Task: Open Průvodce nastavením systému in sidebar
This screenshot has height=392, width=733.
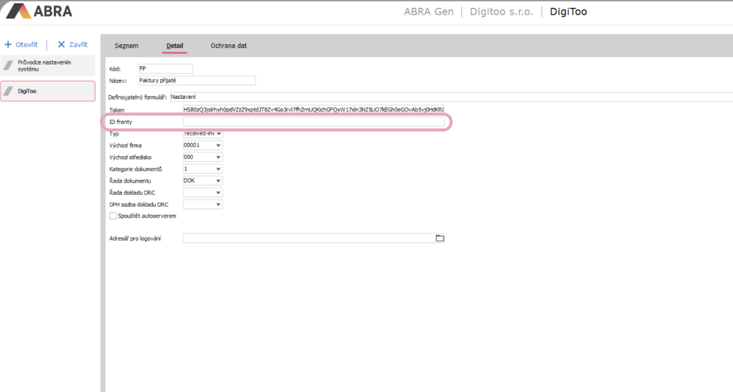Action: coord(48,65)
